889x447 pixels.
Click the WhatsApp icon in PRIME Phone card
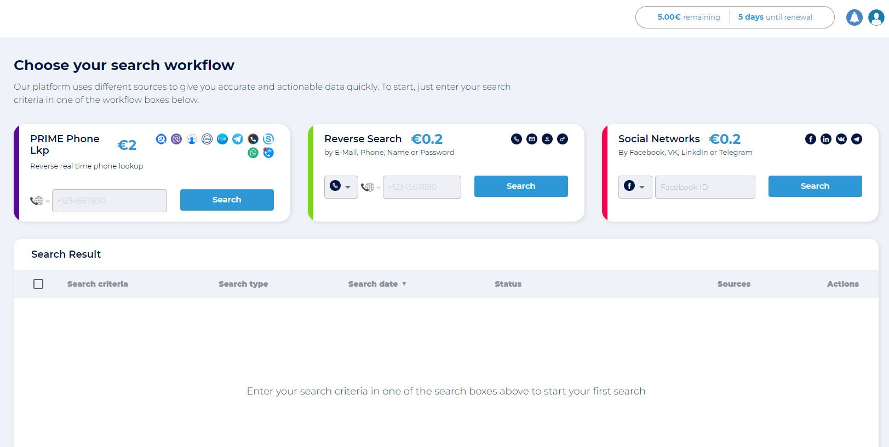[253, 153]
